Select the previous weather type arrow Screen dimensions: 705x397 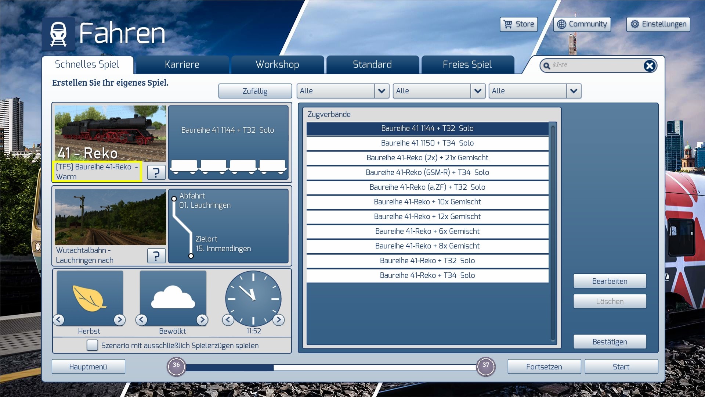coord(141,320)
